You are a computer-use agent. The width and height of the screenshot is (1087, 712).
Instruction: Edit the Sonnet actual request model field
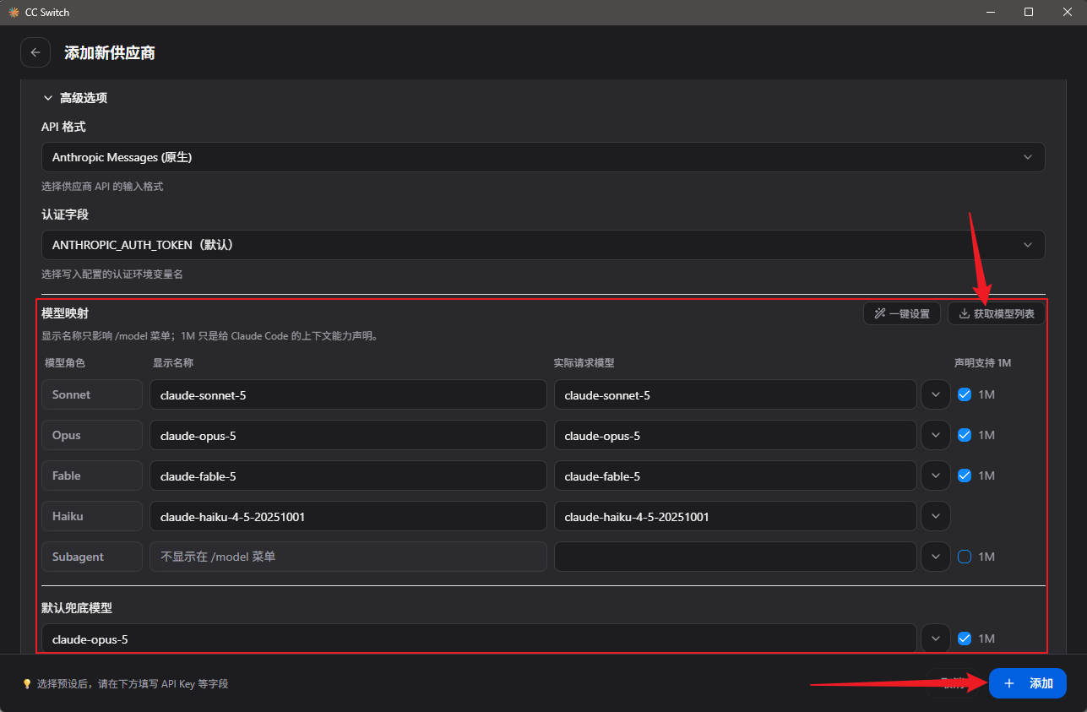[x=735, y=394]
